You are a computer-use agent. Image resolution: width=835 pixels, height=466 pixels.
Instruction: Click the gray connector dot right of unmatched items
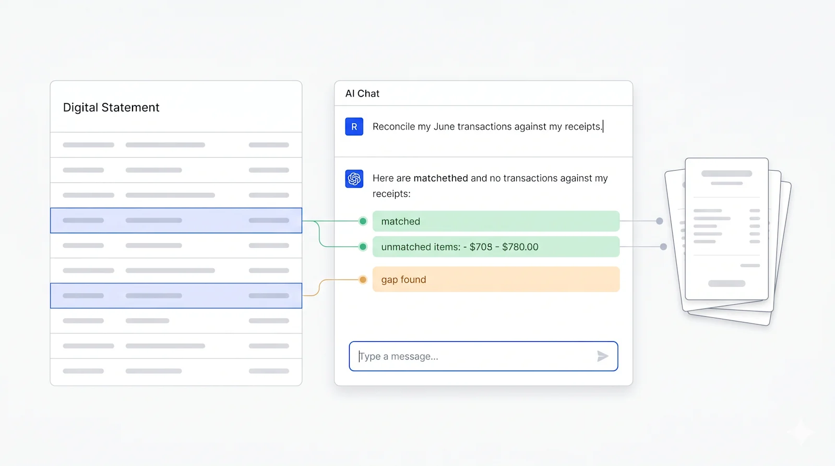click(663, 247)
